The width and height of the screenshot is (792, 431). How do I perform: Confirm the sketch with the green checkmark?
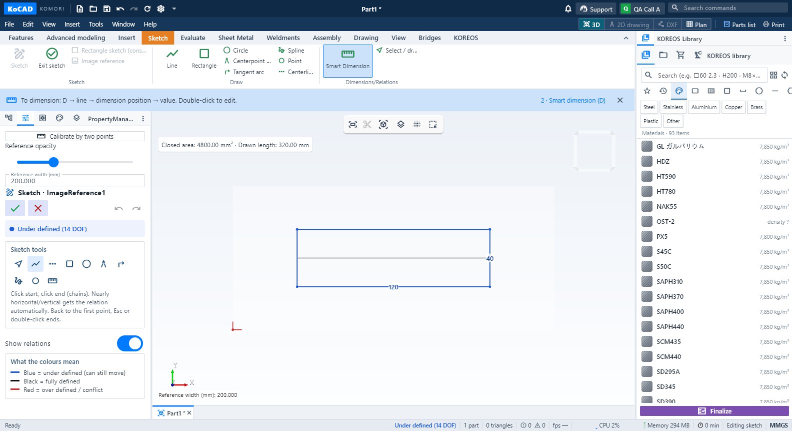pyautogui.click(x=15, y=208)
